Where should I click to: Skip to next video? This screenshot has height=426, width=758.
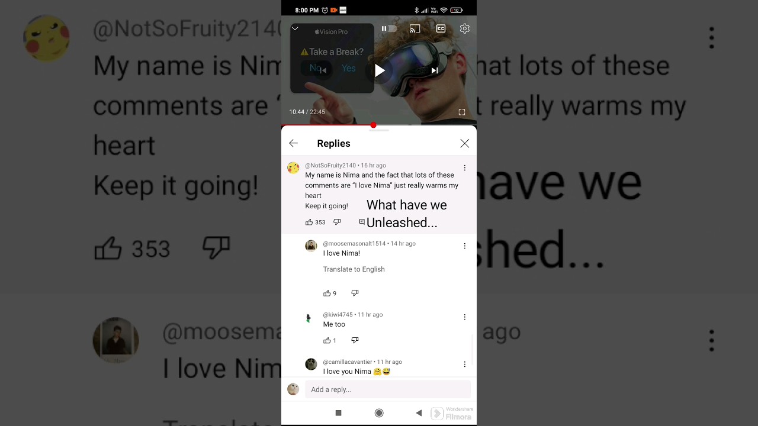(x=435, y=70)
